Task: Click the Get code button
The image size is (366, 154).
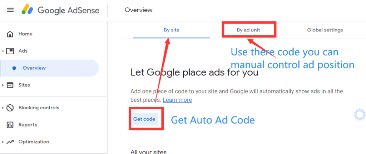Action: (144, 119)
